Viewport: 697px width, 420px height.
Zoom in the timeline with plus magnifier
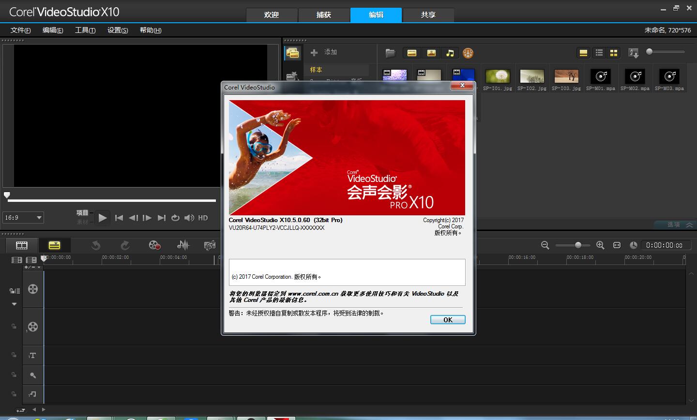(x=600, y=245)
